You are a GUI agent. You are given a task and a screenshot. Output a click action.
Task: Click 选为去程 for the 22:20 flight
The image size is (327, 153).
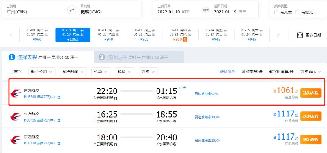tap(311, 93)
